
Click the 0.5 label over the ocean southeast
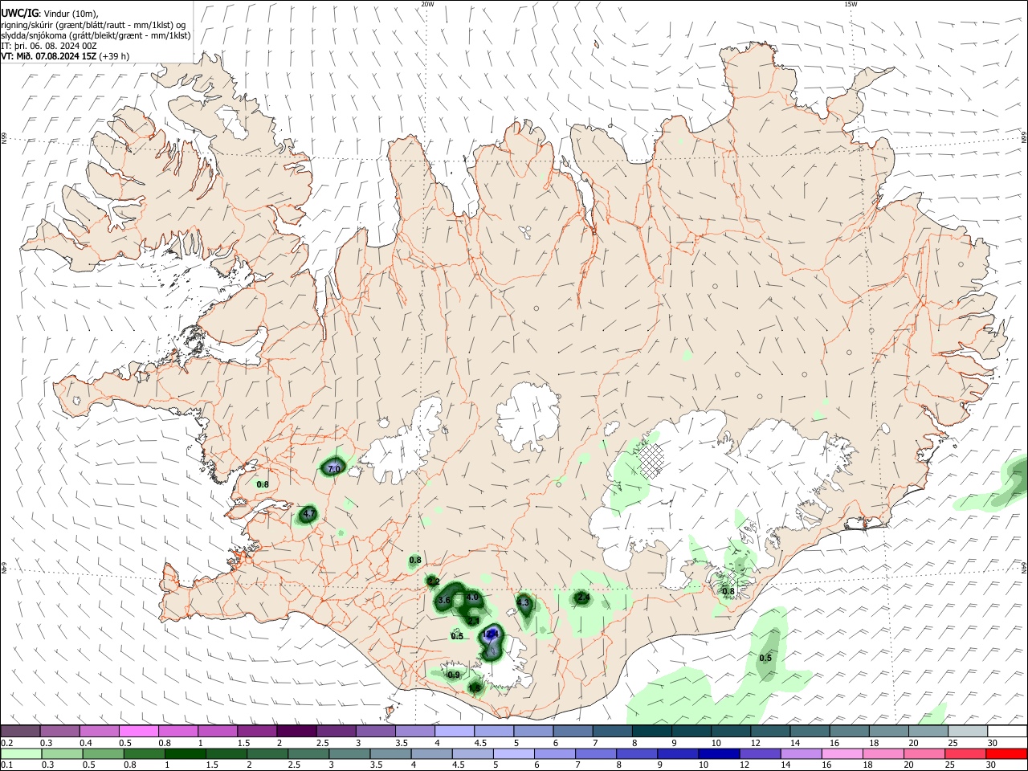(765, 658)
